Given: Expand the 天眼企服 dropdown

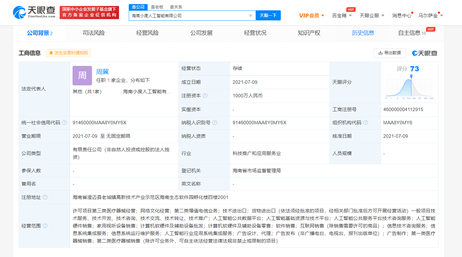Looking at the screenshot, I should [x=372, y=16].
